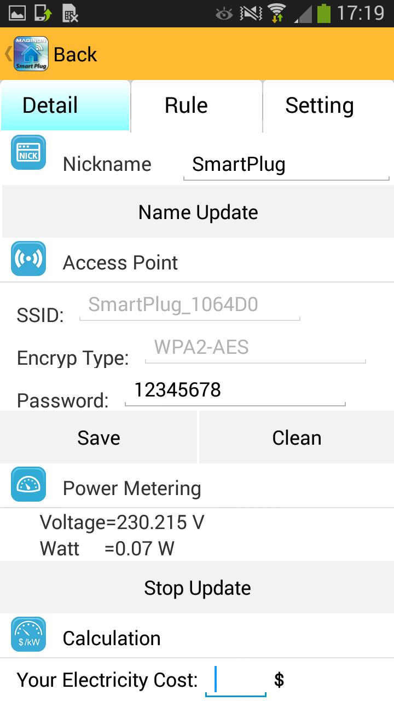
Task: Open the Setting tab
Action: (x=320, y=106)
